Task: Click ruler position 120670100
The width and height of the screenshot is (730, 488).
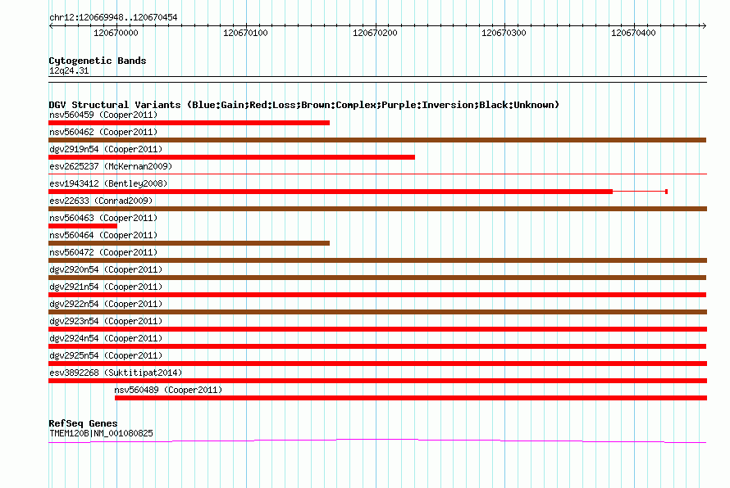Action: point(245,33)
